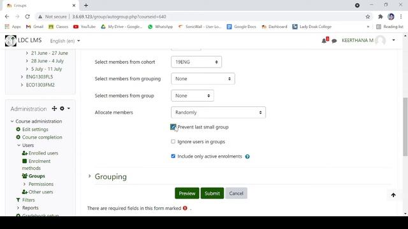Viewport: 408px width, 229px height.
Task: Click Preview button
Action: pos(187,193)
